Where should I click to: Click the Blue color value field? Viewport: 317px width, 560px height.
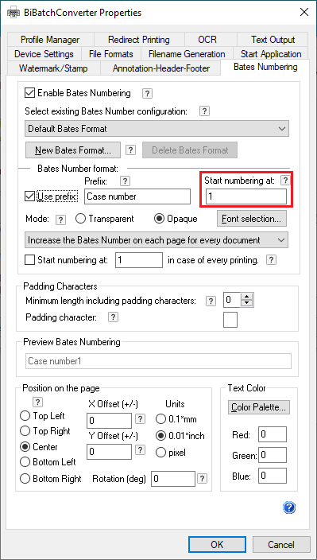pos(273,476)
